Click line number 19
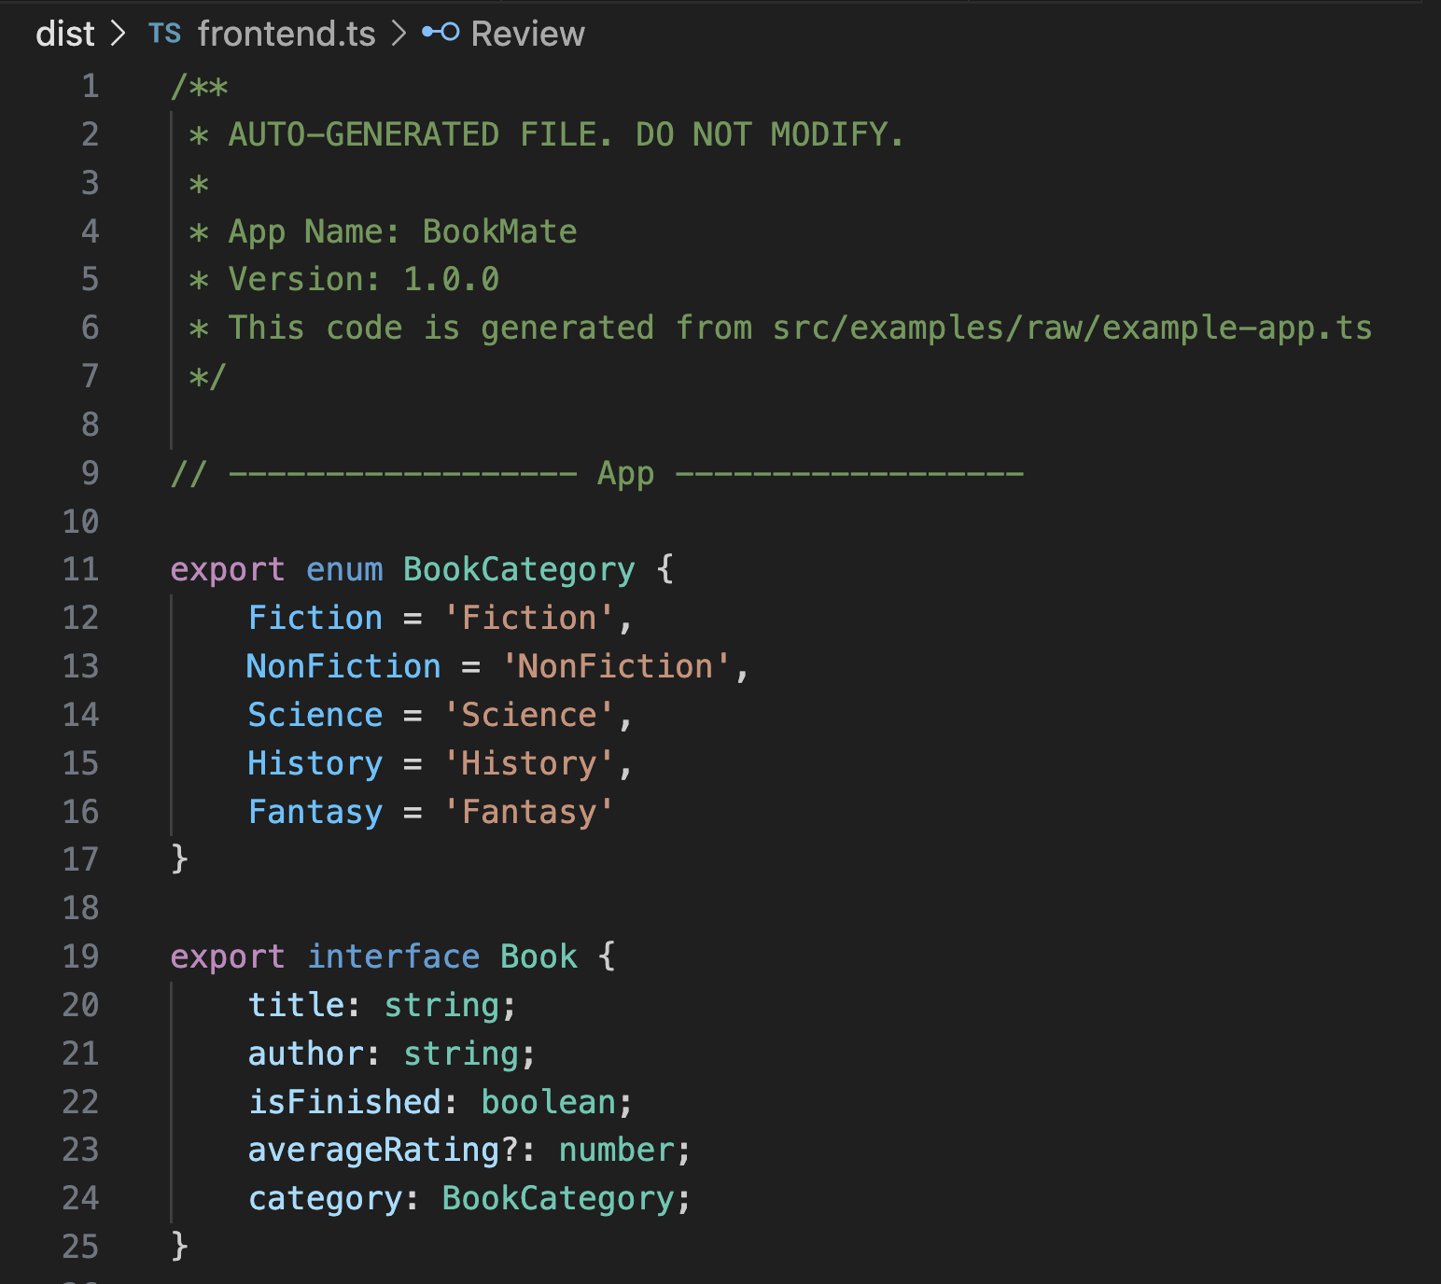Image resolution: width=1441 pixels, height=1284 pixels. (x=80, y=956)
